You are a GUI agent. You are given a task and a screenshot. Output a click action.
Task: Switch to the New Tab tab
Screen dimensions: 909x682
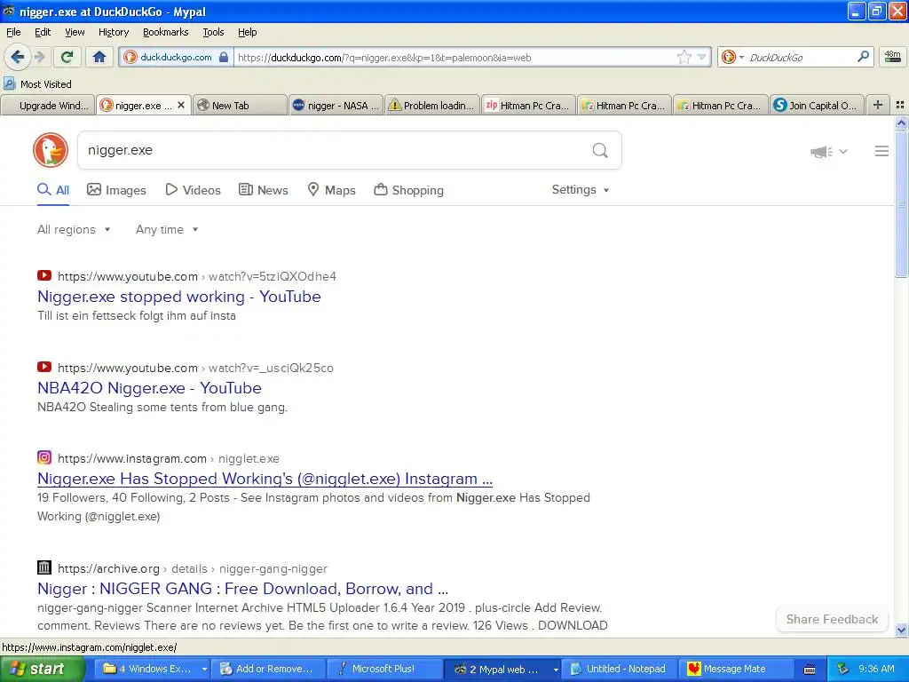pyautogui.click(x=240, y=106)
